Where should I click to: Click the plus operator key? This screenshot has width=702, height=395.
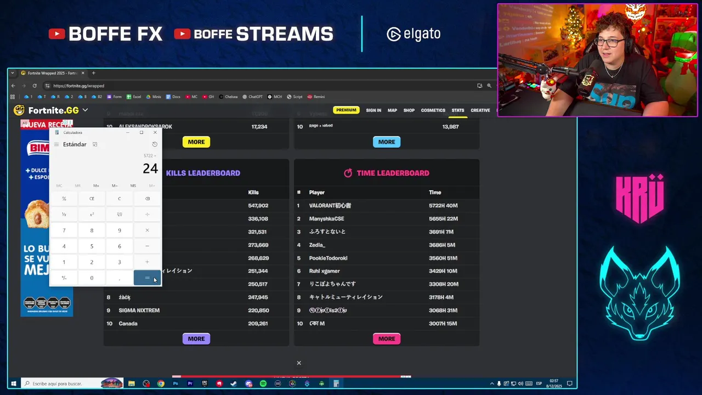147,262
